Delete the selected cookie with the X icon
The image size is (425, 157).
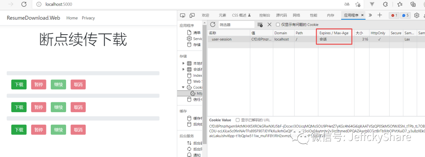pos(270,25)
